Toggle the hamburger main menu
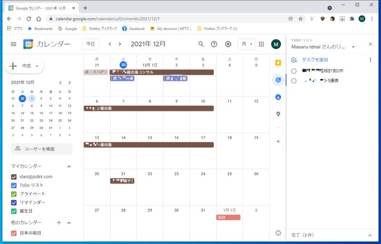381x244 pixels. tap(13, 44)
